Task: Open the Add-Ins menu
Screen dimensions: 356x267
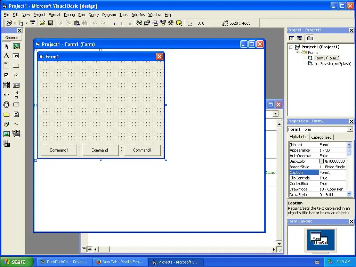Action: [x=138, y=15]
